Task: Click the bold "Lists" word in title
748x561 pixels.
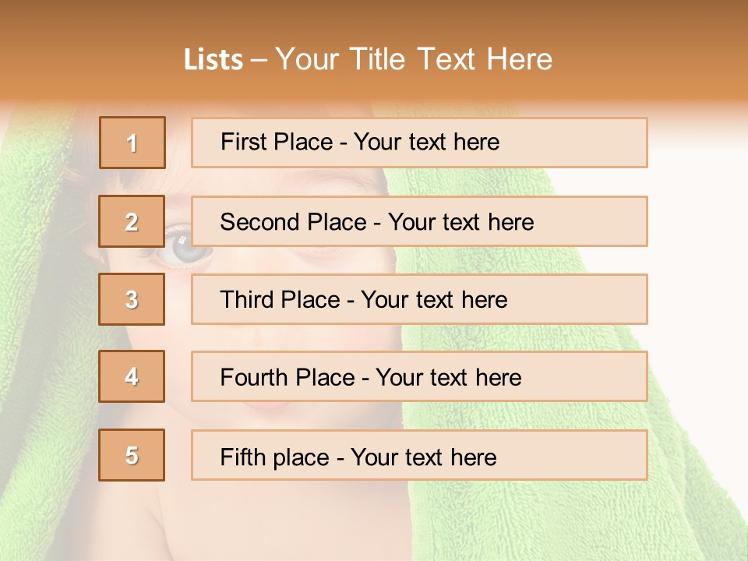Action: tap(213, 60)
